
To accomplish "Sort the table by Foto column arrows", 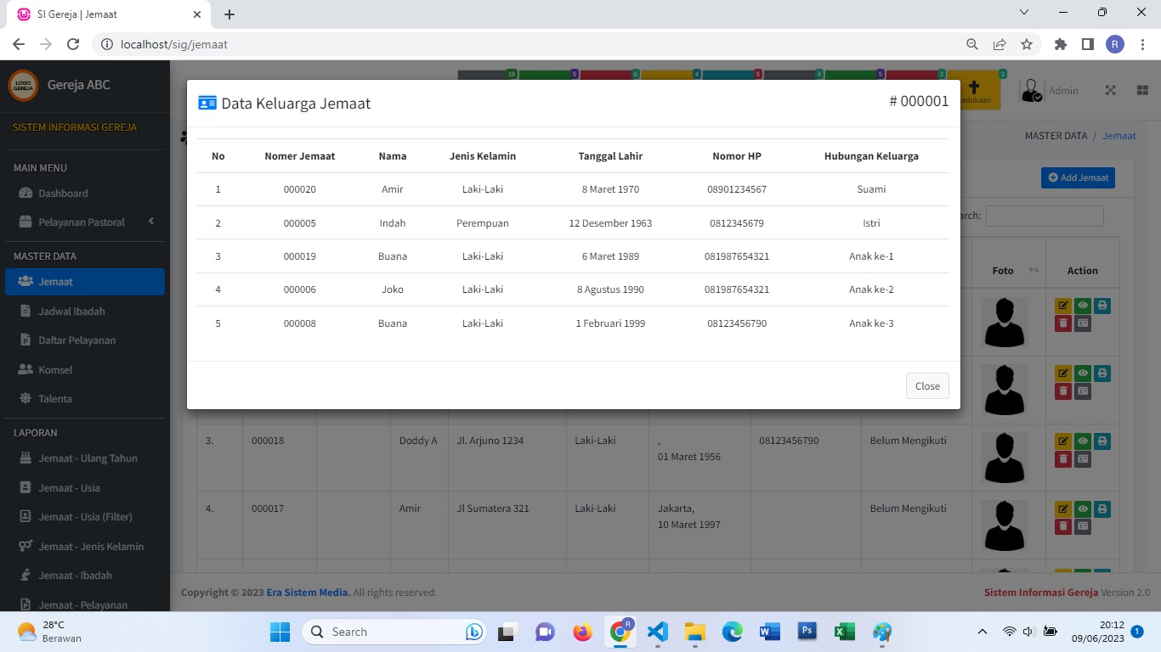I will [1034, 271].
